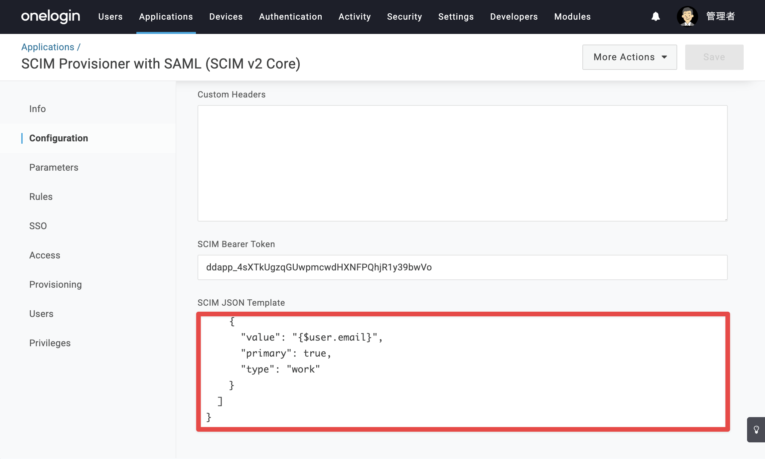Viewport: 765px width, 459px height.
Task: Open the 管理者 user menu
Action: point(720,16)
